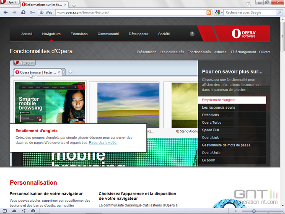Click the RSS feed icon in the address bar
This screenshot has width=285, height=214.
209,12
